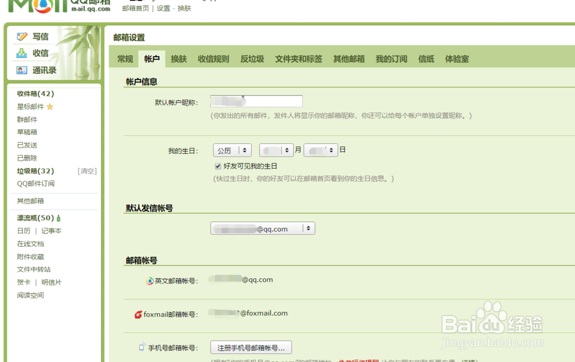Select the 信纸 tab

[426, 59]
